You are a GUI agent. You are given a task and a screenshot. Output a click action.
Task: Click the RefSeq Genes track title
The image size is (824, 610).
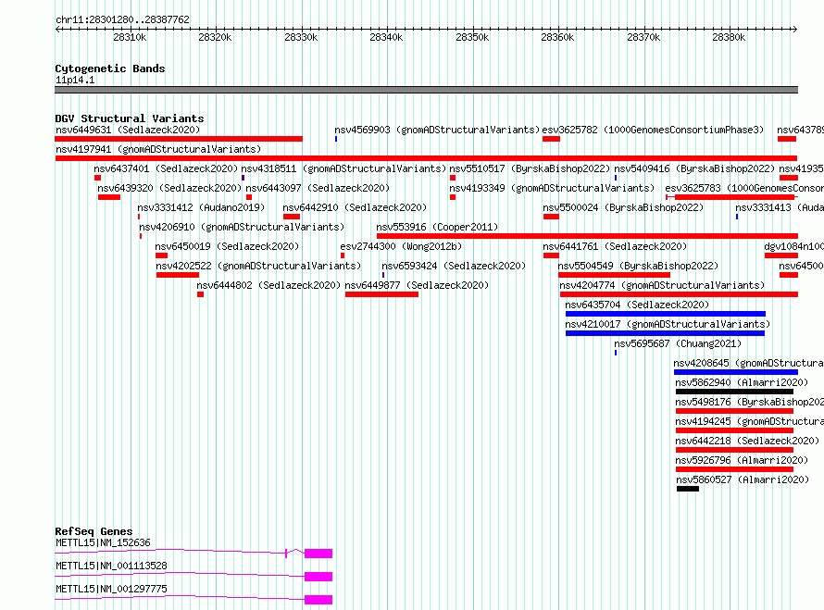point(94,531)
